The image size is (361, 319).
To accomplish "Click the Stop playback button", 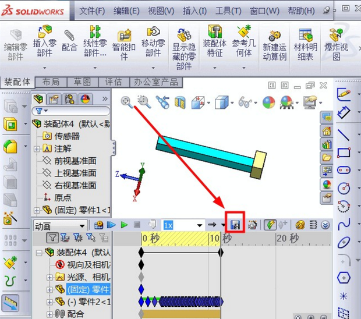I will pos(137,225).
